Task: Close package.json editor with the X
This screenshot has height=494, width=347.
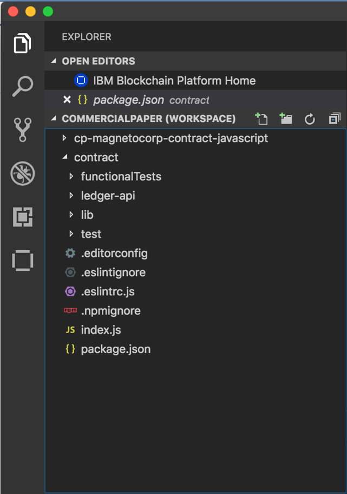Action: (x=67, y=100)
